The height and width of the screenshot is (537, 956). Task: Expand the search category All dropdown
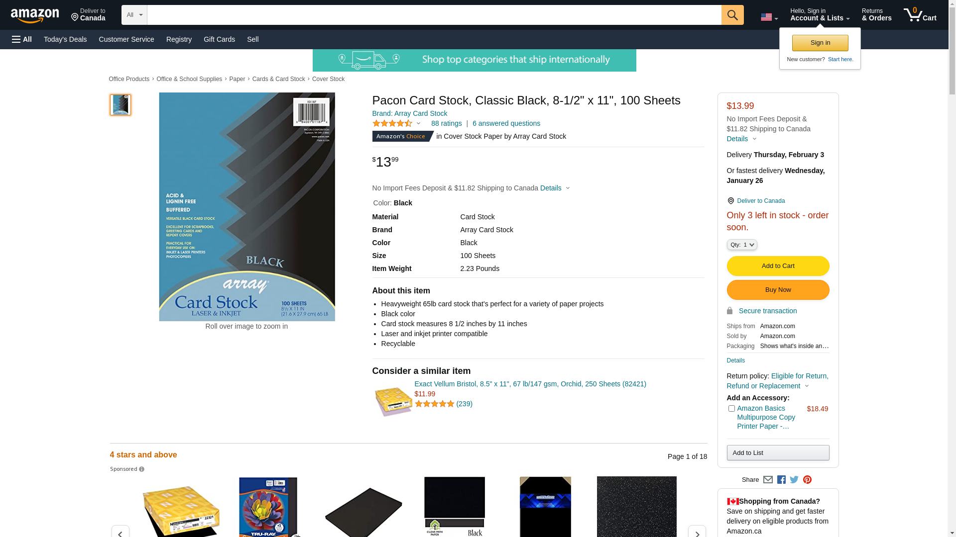134,15
